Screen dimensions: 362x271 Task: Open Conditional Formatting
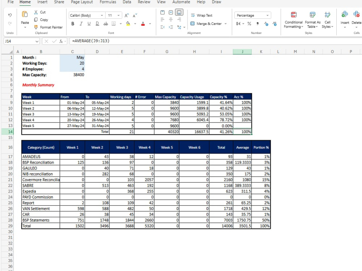pyautogui.click(x=294, y=20)
